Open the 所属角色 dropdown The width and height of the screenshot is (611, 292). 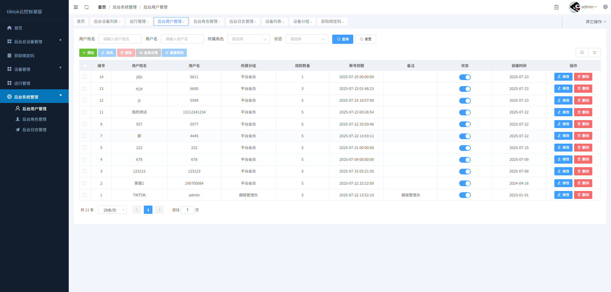pyautogui.click(x=249, y=39)
